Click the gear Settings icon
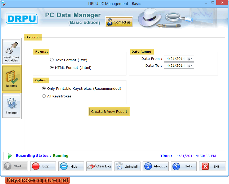This screenshot has height=184, width=229. point(11,103)
